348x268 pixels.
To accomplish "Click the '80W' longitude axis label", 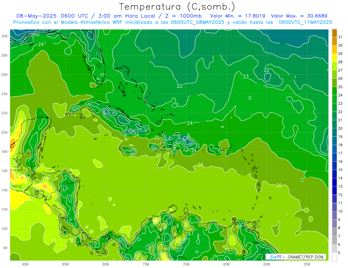I will (106, 264).
